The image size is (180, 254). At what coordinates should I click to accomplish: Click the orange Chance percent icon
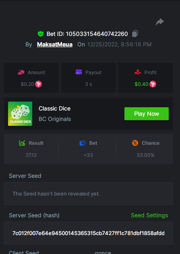click(135, 143)
